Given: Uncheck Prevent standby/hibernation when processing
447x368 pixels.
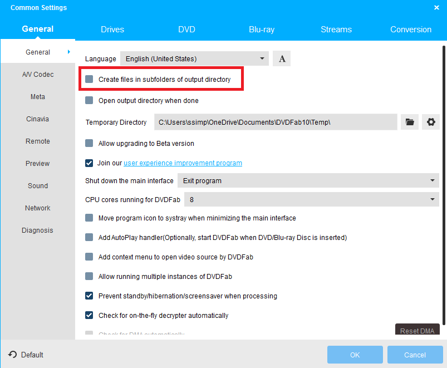Looking at the screenshot, I should tap(89, 296).
